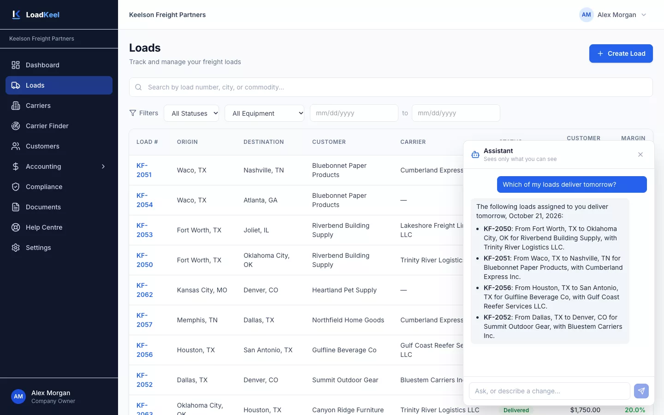Click the 20.0% margin value

tap(635, 410)
